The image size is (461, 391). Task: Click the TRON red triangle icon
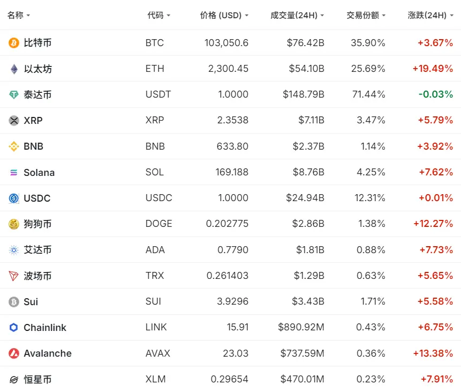tap(14, 276)
